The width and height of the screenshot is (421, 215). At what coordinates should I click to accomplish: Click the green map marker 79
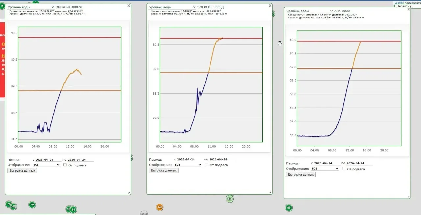(x=32, y=205)
